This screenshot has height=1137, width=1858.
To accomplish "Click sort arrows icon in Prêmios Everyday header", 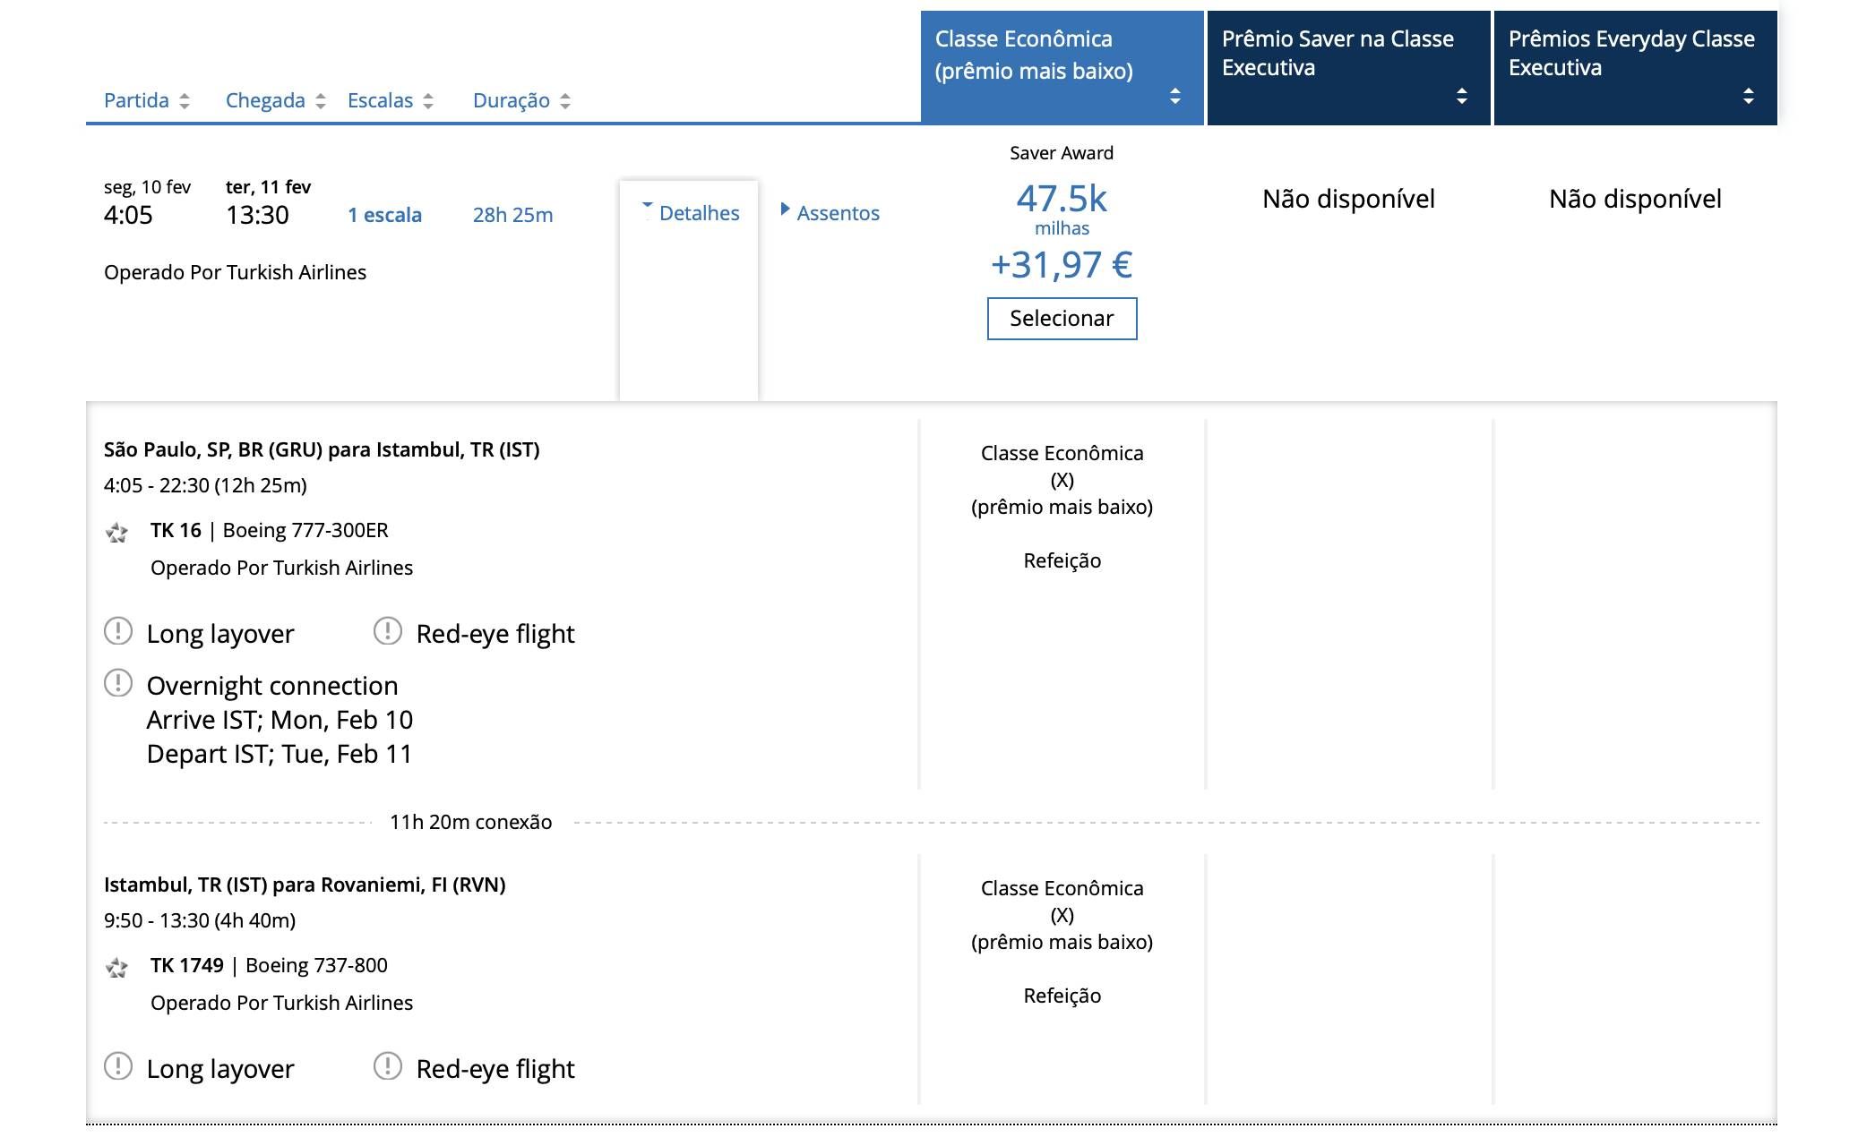I will point(1749,96).
